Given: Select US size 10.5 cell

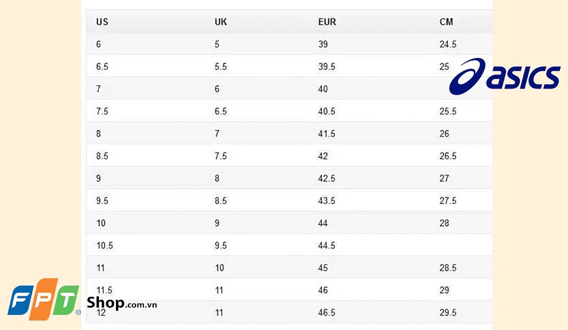Looking at the screenshot, I should point(105,246).
